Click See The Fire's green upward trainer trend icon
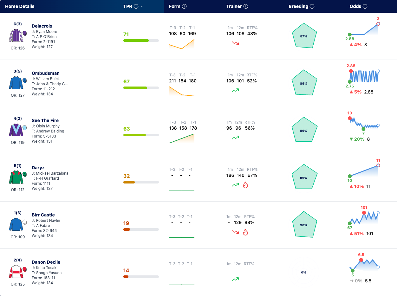This screenshot has height=296, width=397. (235, 138)
